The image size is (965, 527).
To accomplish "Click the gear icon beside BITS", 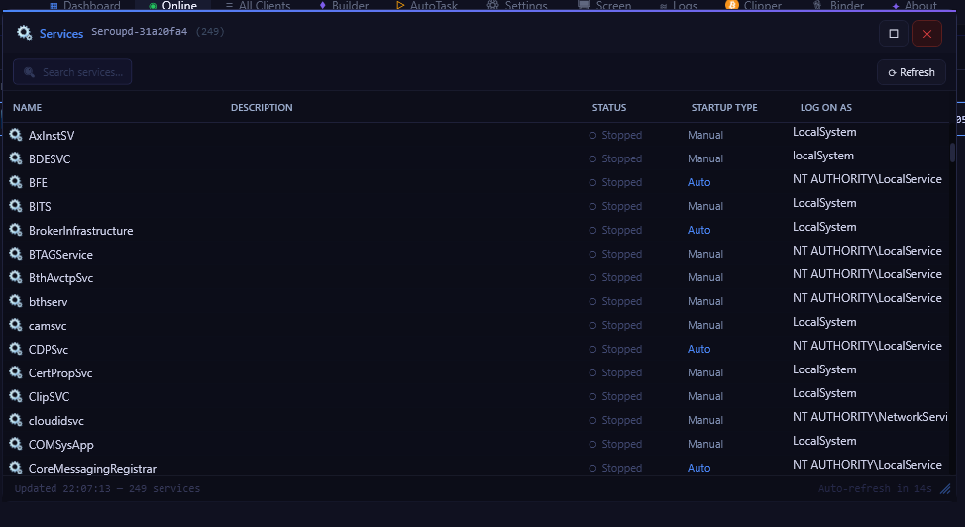I will tap(16, 206).
